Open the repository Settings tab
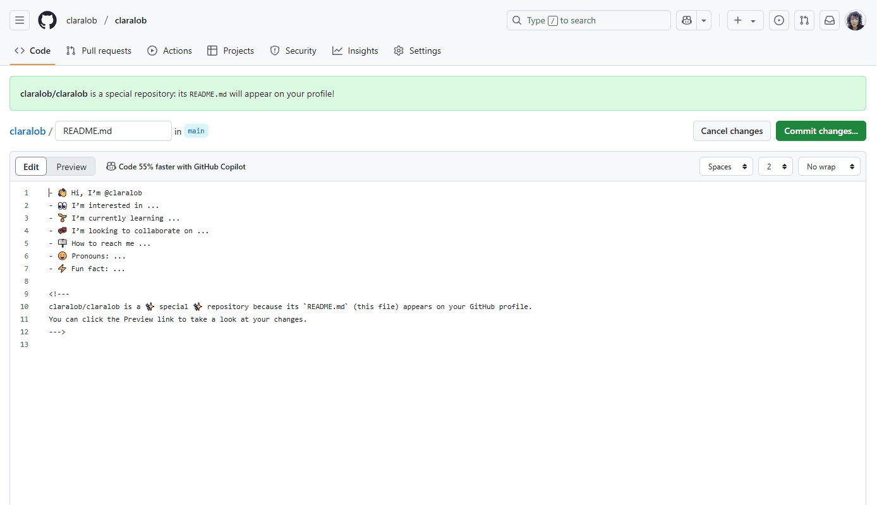This screenshot has width=877, height=505. tap(417, 51)
